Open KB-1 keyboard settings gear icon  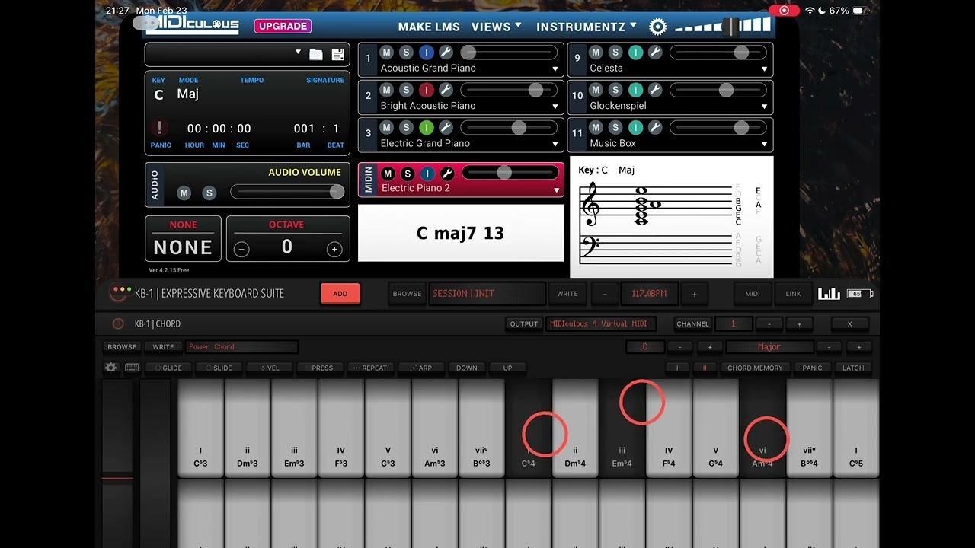[x=111, y=368]
